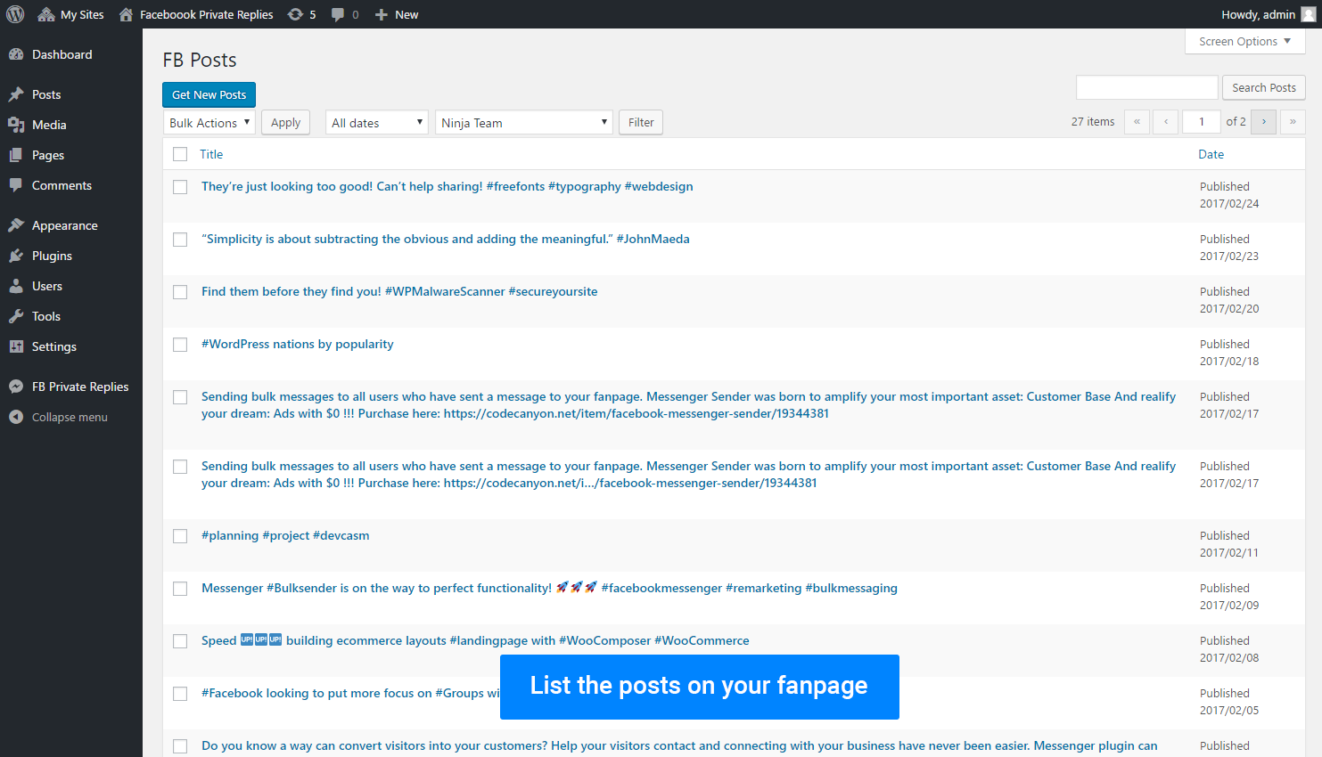
Task: Click the home icon beside Faceboook Private Replies
Action: click(x=126, y=14)
